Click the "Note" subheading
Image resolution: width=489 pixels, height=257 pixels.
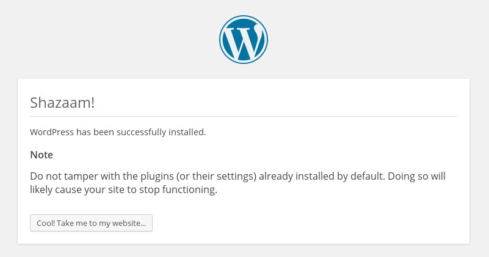pyautogui.click(x=42, y=155)
